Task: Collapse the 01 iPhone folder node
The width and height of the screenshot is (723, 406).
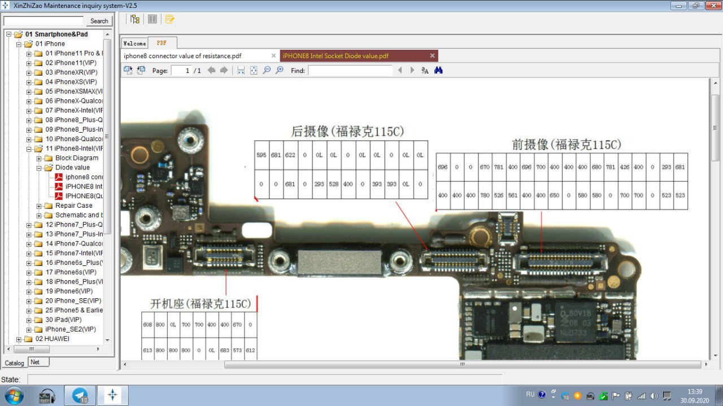Action: click(x=19, y=44)
